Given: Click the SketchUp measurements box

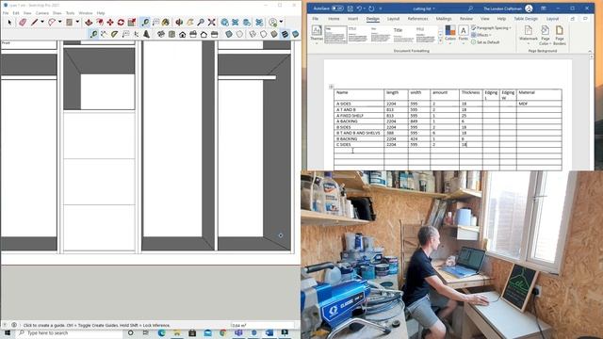Looking at the screenshot, I should coord(262,326).
